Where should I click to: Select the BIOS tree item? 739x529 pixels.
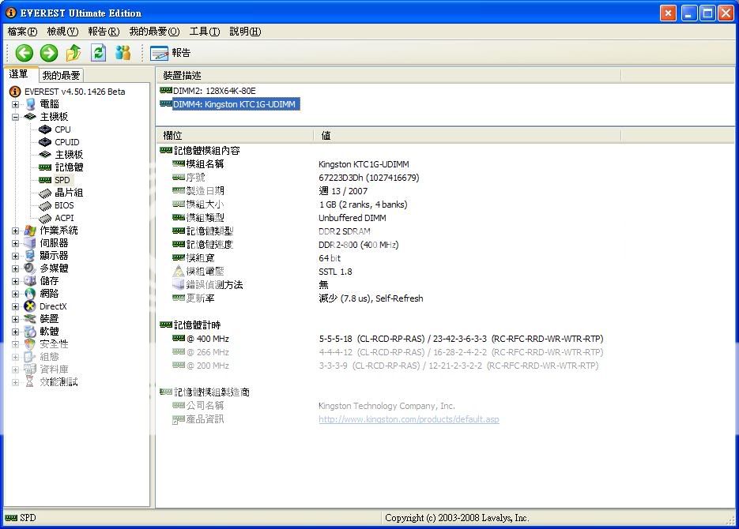click(x=64, y=205)
